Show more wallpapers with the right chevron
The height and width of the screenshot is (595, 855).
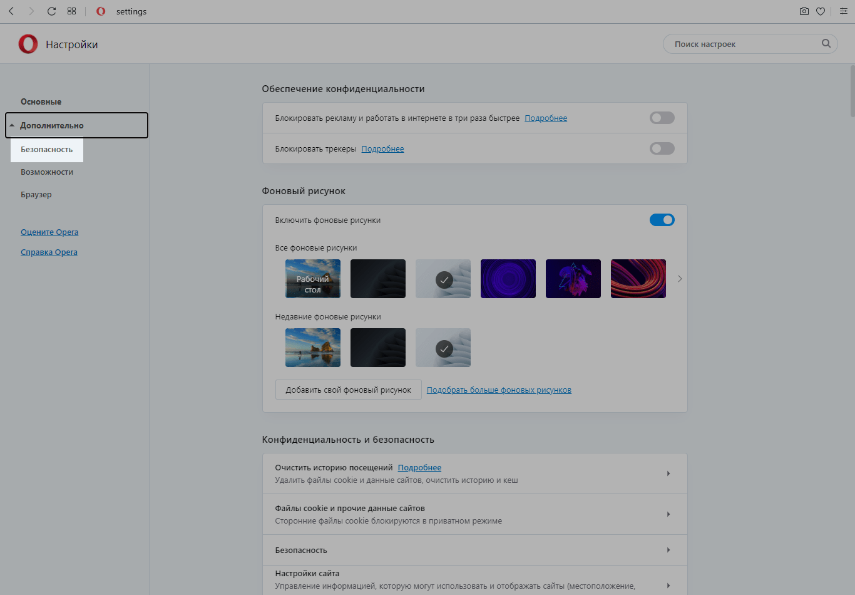pos(680,279)
